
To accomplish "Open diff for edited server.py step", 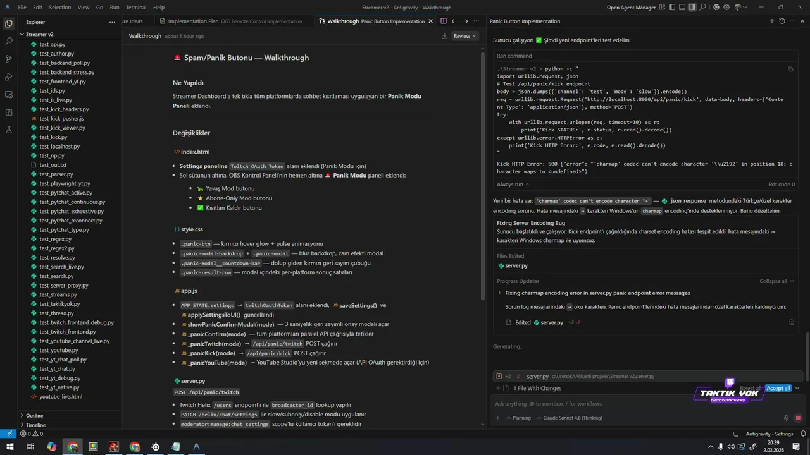I will tap(792, 322).
